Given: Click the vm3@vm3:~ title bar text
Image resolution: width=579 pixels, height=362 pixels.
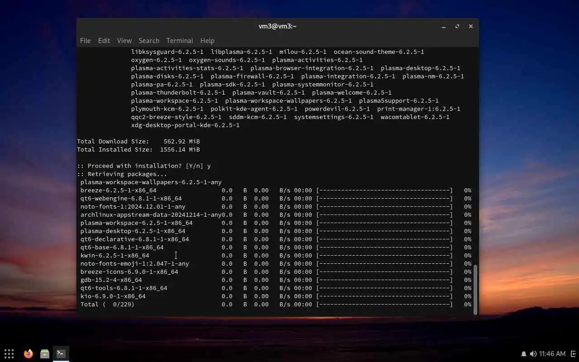Looking at the screenshot, I should coord(277,26).
